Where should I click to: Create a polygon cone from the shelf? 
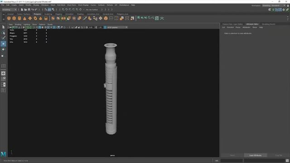[x=24, y=18]
